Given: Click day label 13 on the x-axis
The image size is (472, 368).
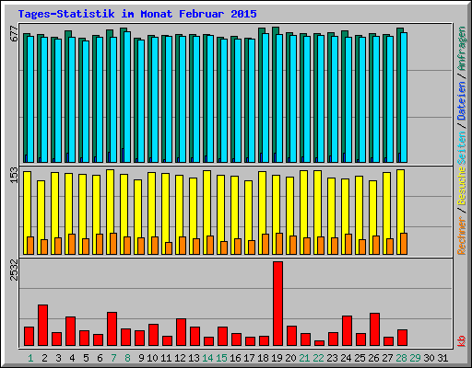Looking at the screenshot, I should [194, 358].
